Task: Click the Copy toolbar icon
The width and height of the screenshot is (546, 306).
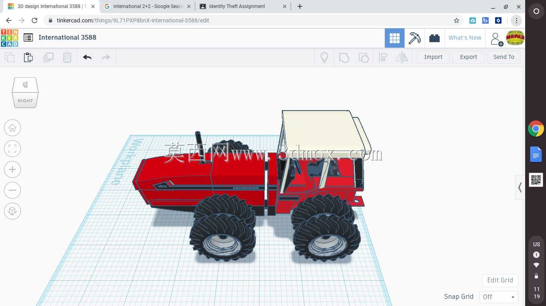Action: pos(10,57)
